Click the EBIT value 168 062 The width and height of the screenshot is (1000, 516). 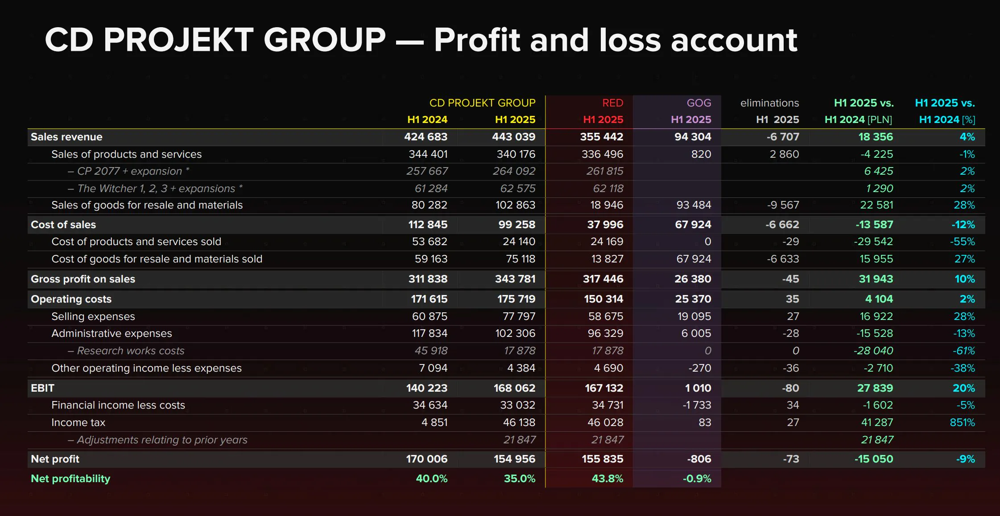[x=514, y=388]
